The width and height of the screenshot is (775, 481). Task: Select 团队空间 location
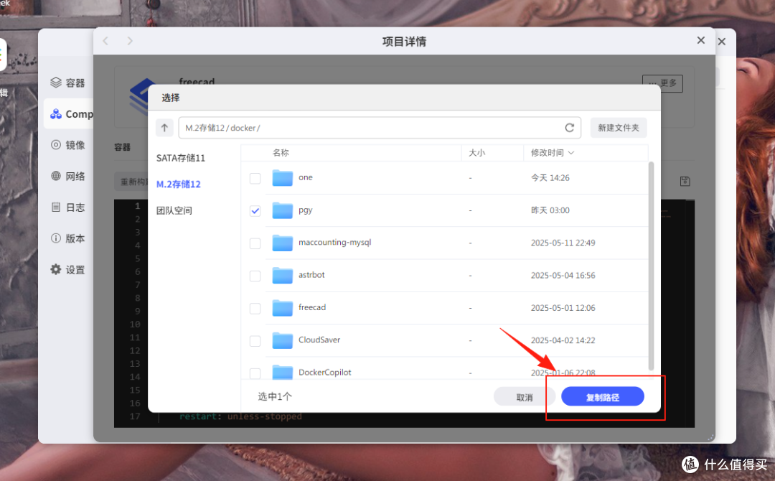(x=174, y=210)
